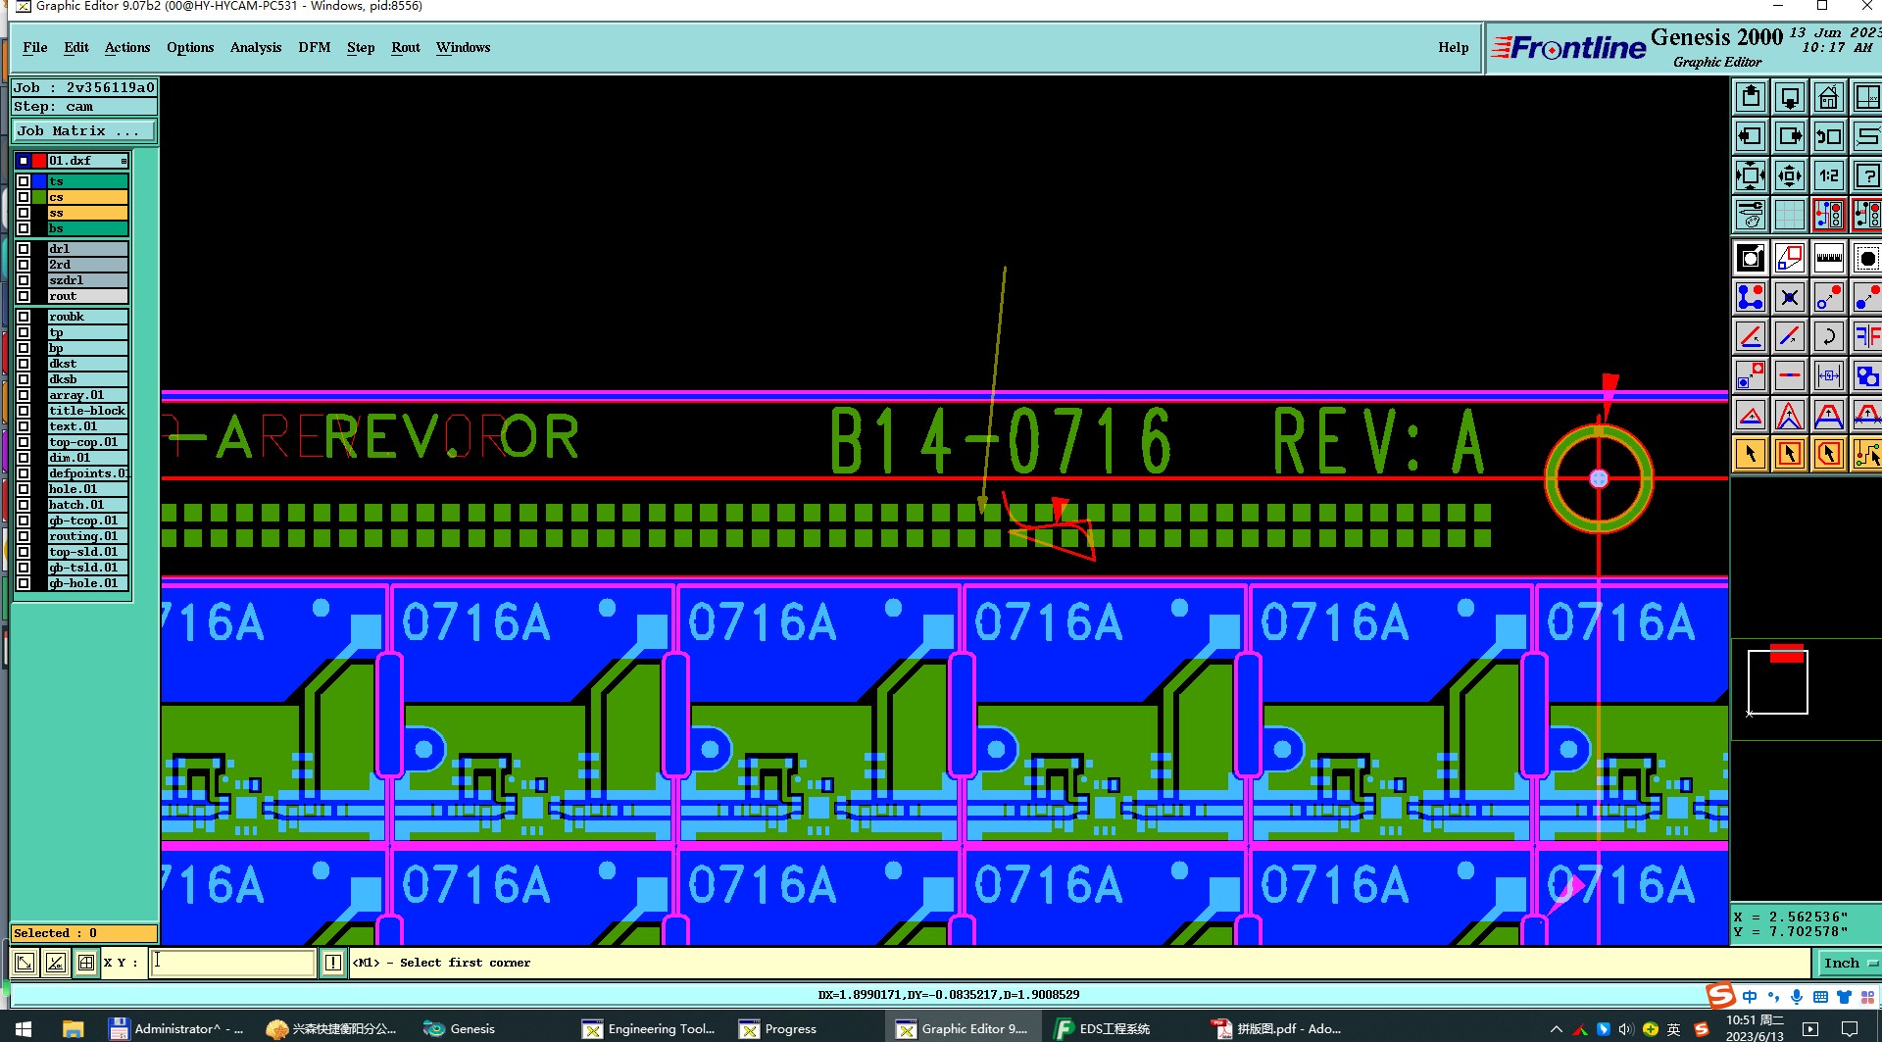Toggle the grid display icon
The height and width of the screenshot is (1042, 1882).
coord(1790,215)
